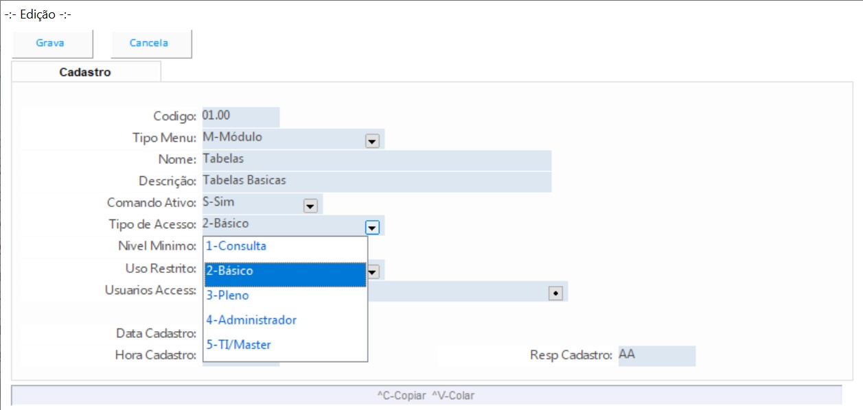This screenshot has height=410, width=863.
Task: Click the Resp Cadastro field showing AA
Action: [656, 355]
